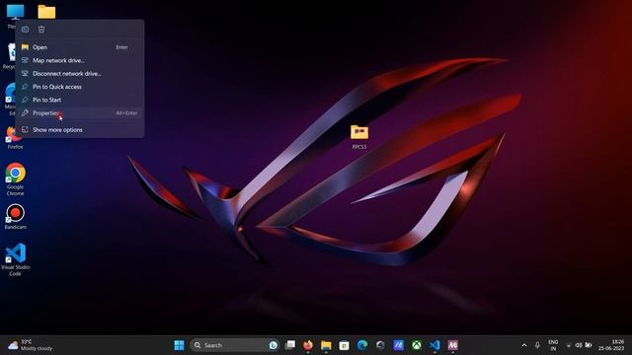Screen dimensions: 632x355
Task: Click the taskbar Search box
Action: tap(235, 345)
